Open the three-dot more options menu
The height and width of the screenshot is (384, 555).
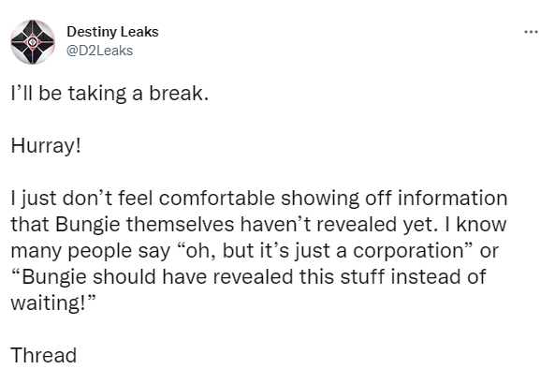(531, 32)
